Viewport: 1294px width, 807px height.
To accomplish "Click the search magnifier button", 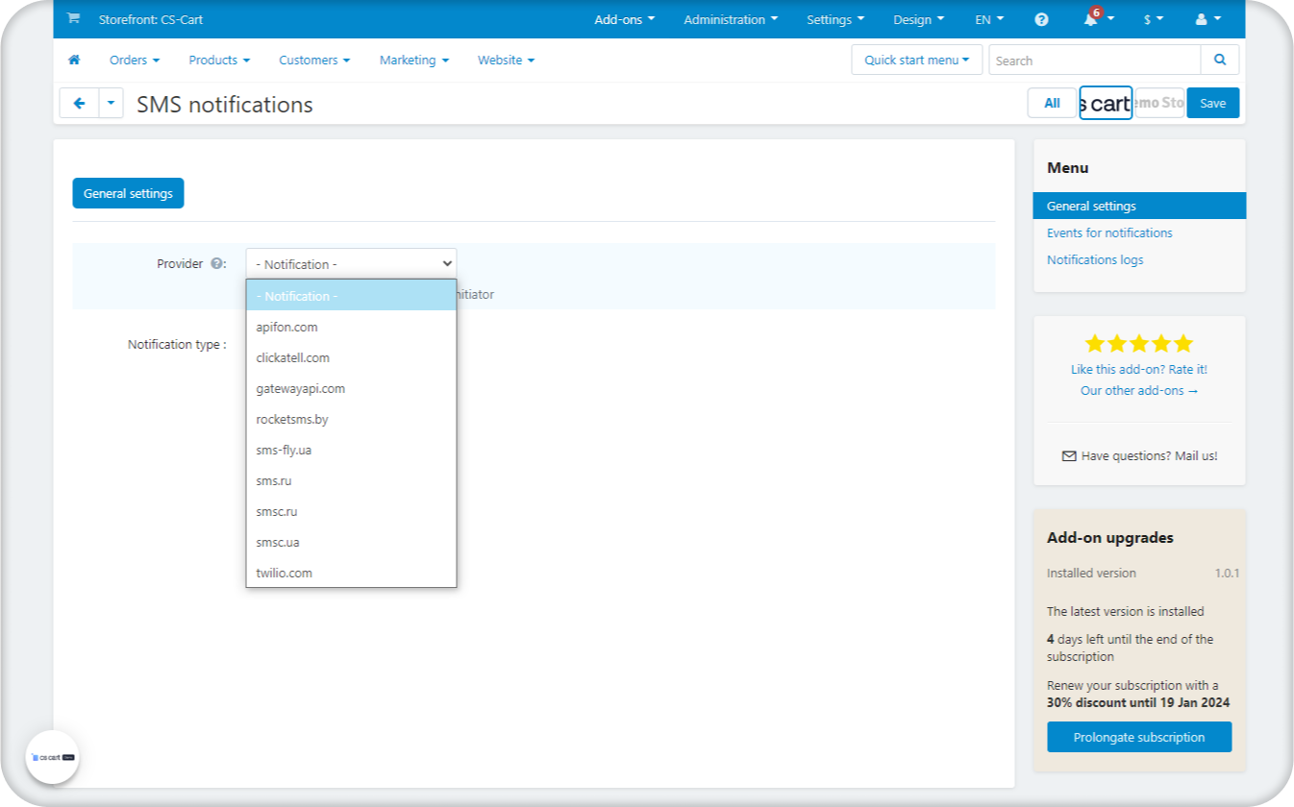I will 1220,60.
